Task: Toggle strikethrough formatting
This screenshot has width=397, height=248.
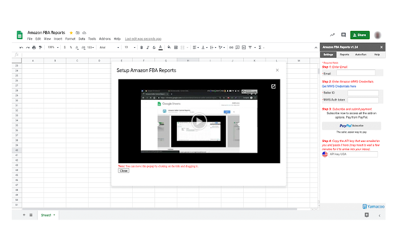Action: point(154,47)
